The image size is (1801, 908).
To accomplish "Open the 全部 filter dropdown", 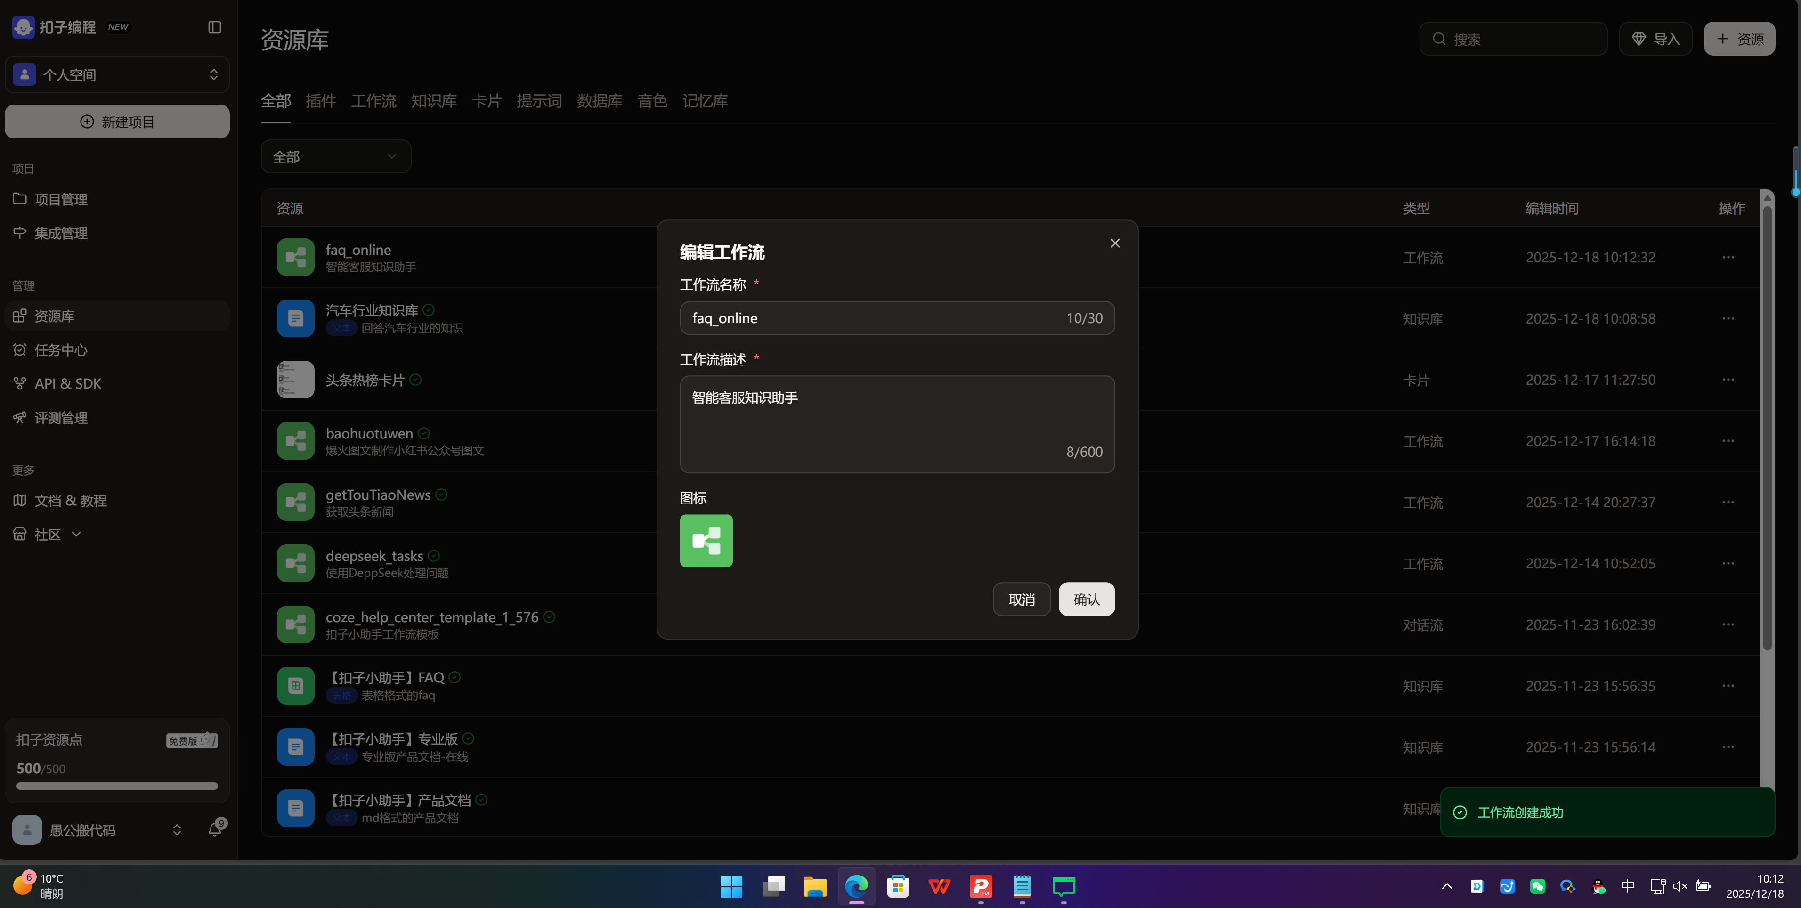I will pos(336,156).
